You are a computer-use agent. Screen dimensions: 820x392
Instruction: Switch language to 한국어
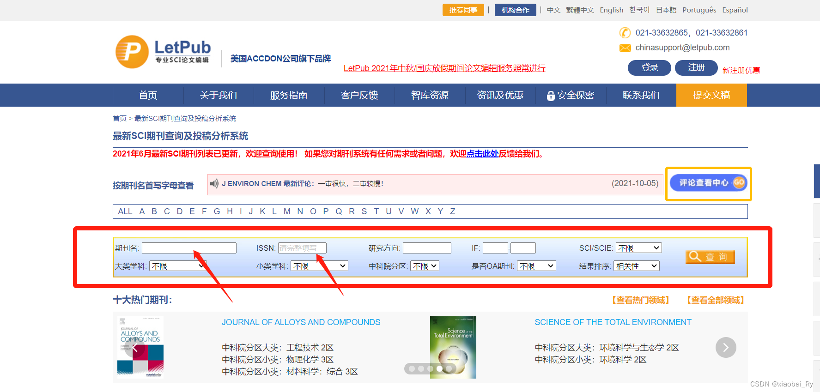(639, 10)
